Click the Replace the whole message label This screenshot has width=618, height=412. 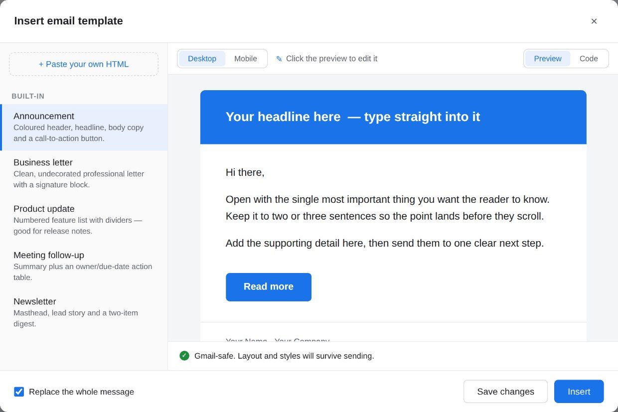[x=81, y=392]
